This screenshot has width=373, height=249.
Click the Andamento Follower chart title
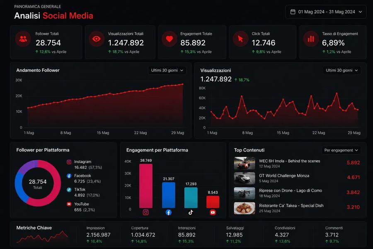[38, 70]
